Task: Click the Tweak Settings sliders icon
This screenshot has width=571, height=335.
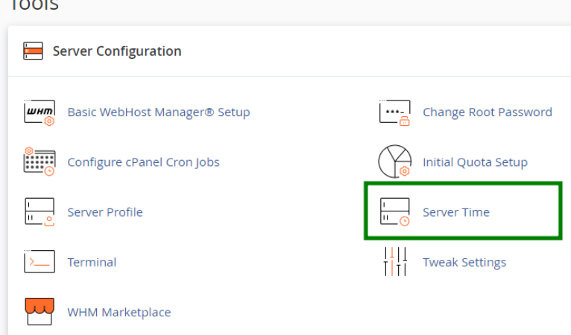Action: pos(395,261)
